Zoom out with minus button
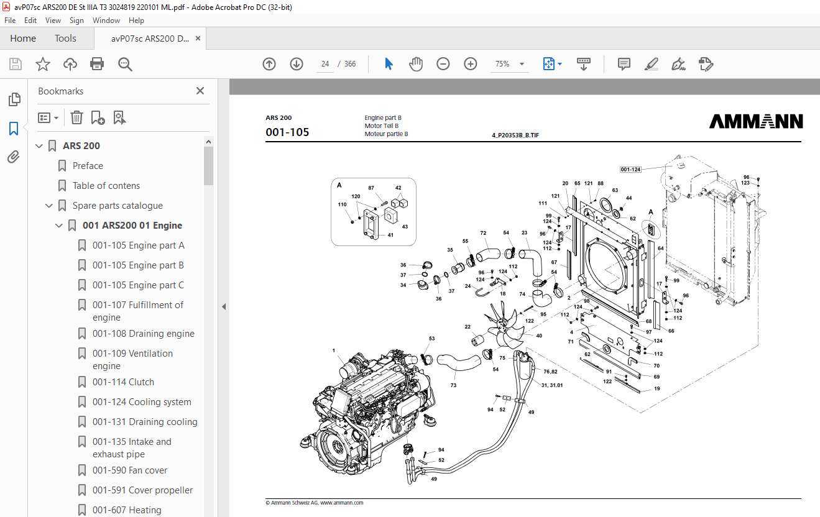 443,64
